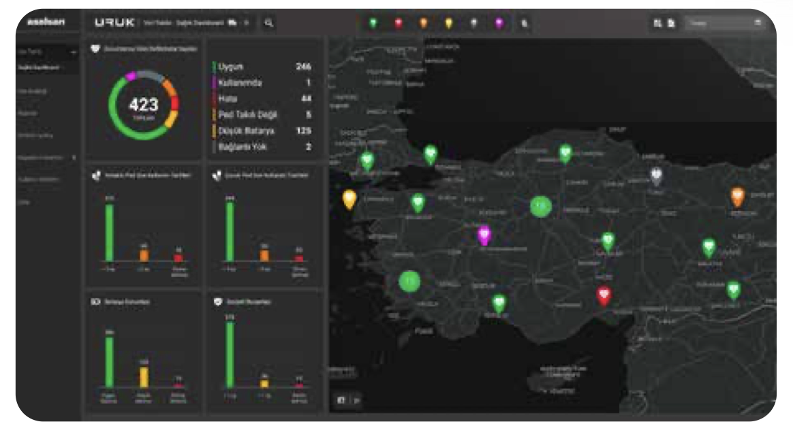Collapse the first sidebar menu section

tap(73, 52)
